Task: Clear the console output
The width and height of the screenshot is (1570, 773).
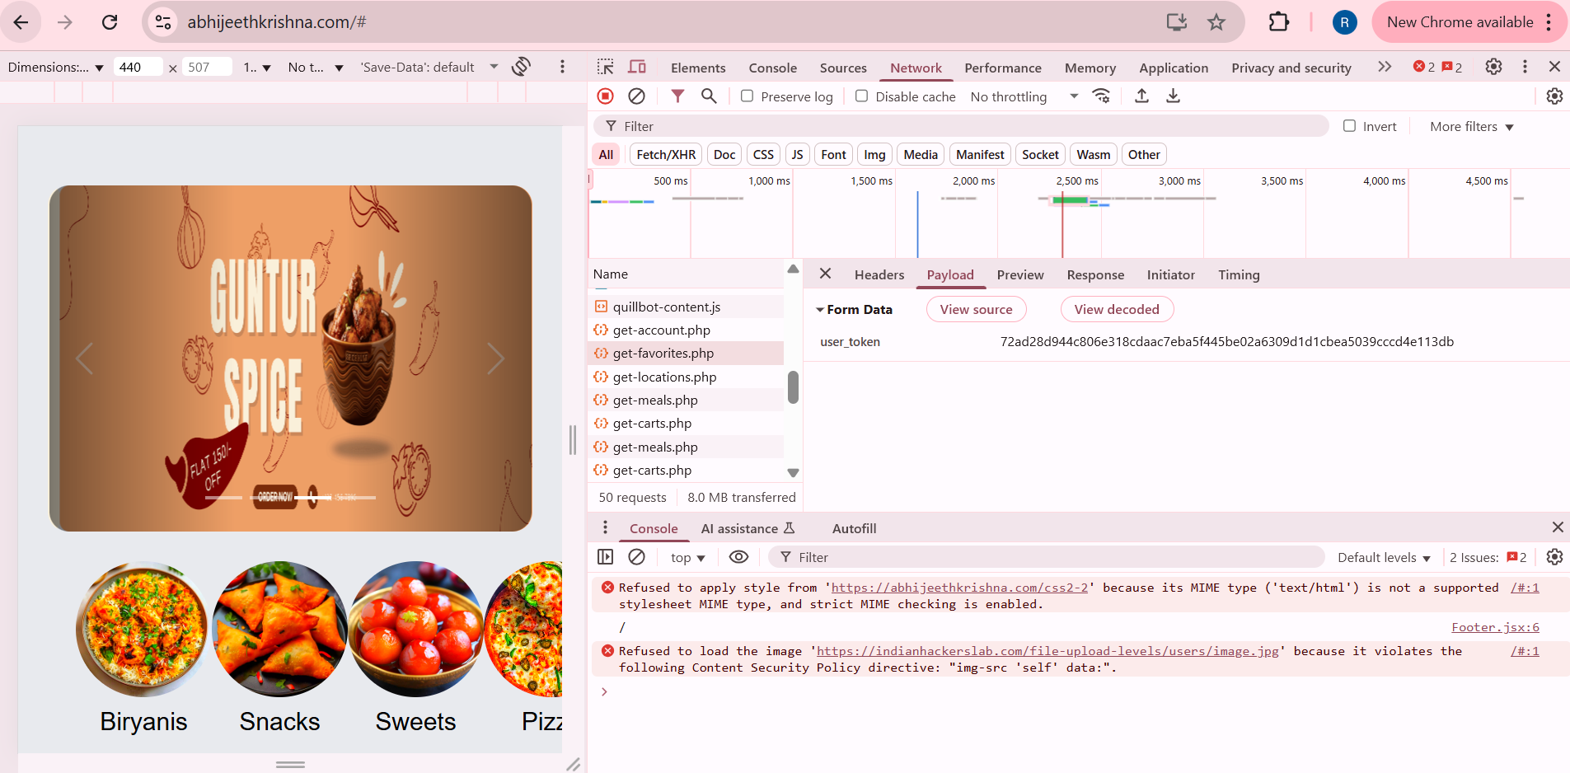Action: 636,557
